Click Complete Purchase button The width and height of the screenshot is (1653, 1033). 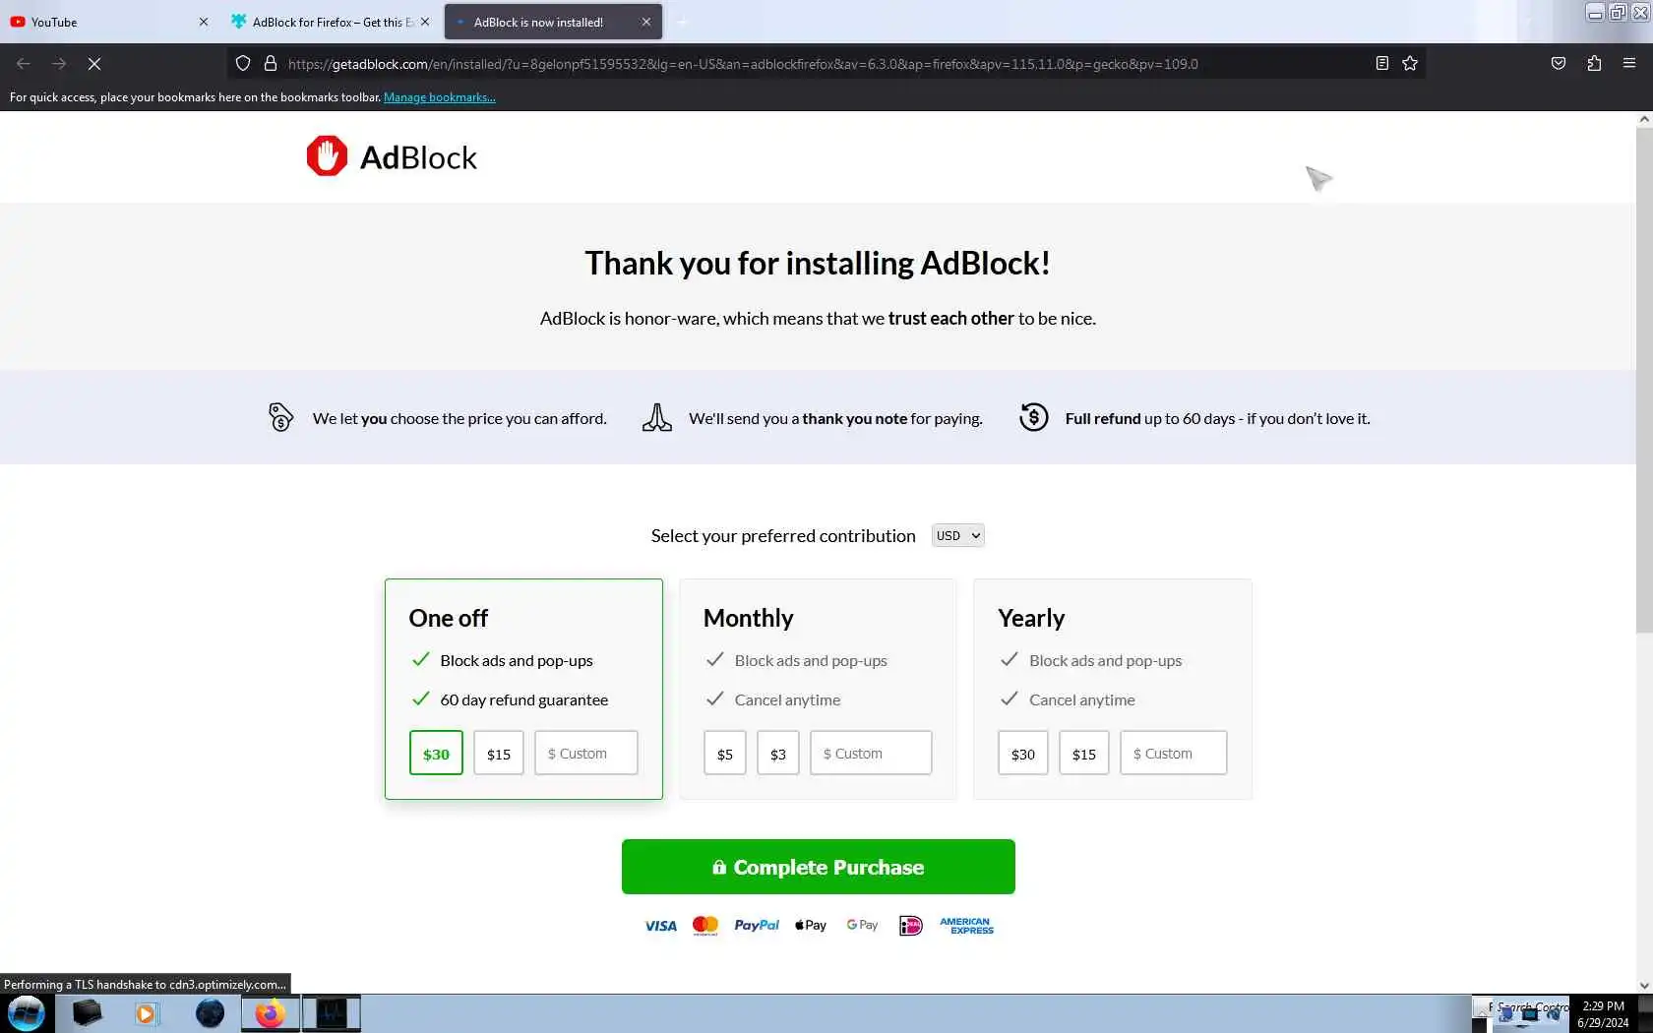pos(819,867)
